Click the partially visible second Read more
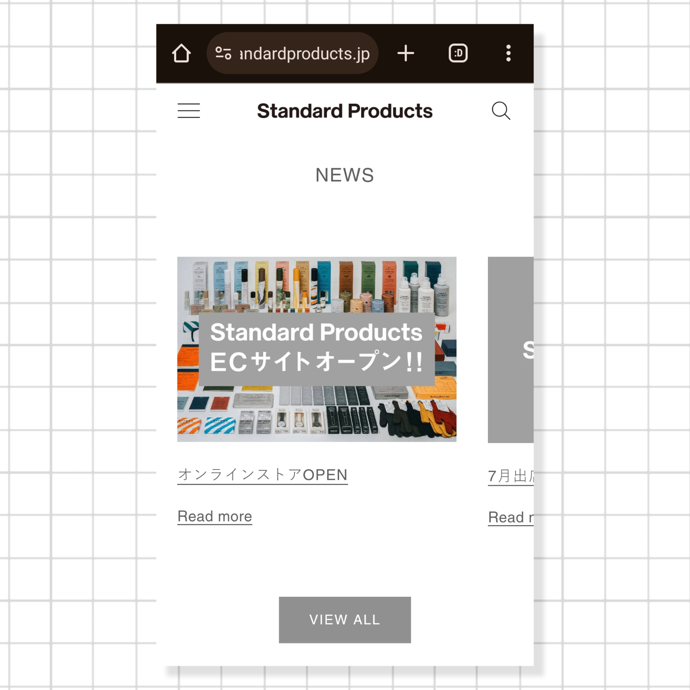Image resolution: width=690 pixels, height=690 pixels. tap(510, 518)
